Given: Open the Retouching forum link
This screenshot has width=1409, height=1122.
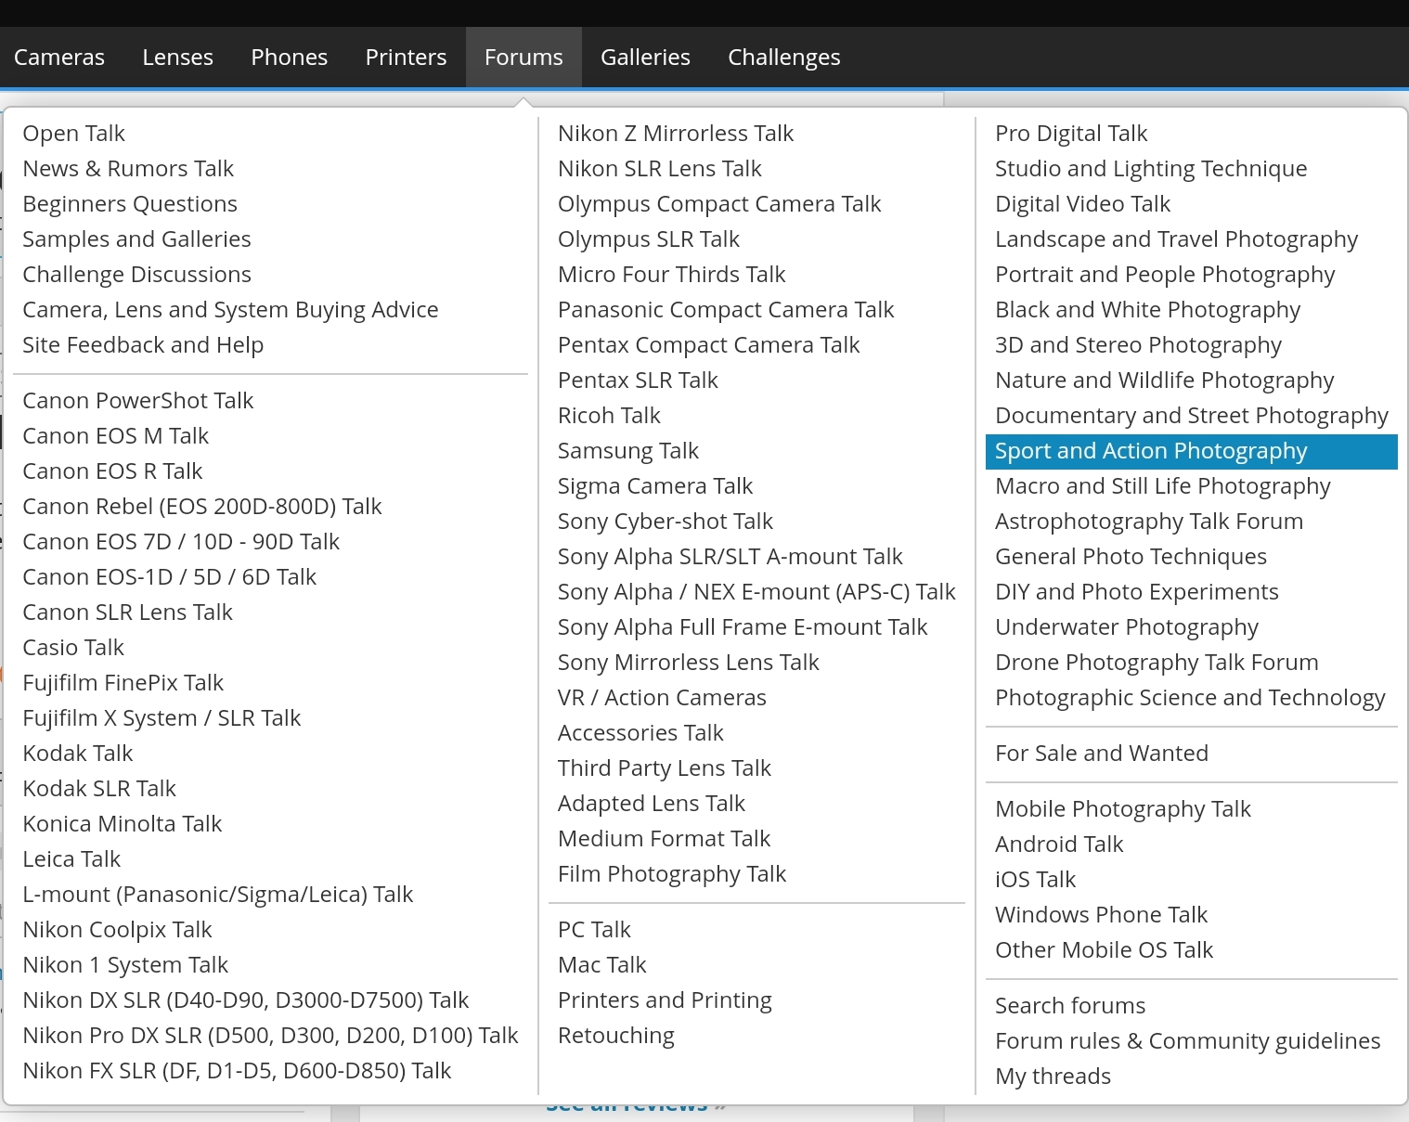Looking at the screenshot, I should point(615,1036).
